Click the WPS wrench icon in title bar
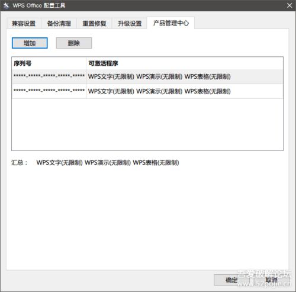This screenshot has width=296, height=292. (6, 5)
